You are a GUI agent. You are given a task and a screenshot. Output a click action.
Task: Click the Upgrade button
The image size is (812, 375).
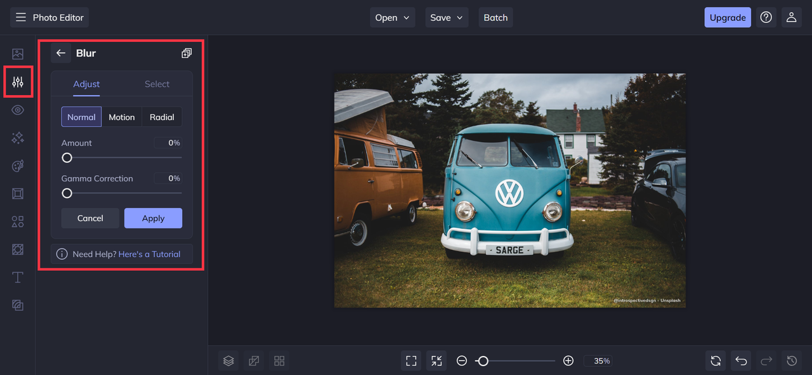point(728,18)
